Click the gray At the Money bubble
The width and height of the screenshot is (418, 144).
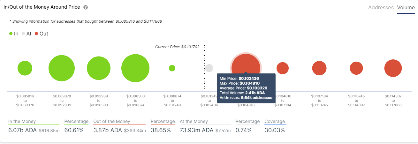(209, 68)
